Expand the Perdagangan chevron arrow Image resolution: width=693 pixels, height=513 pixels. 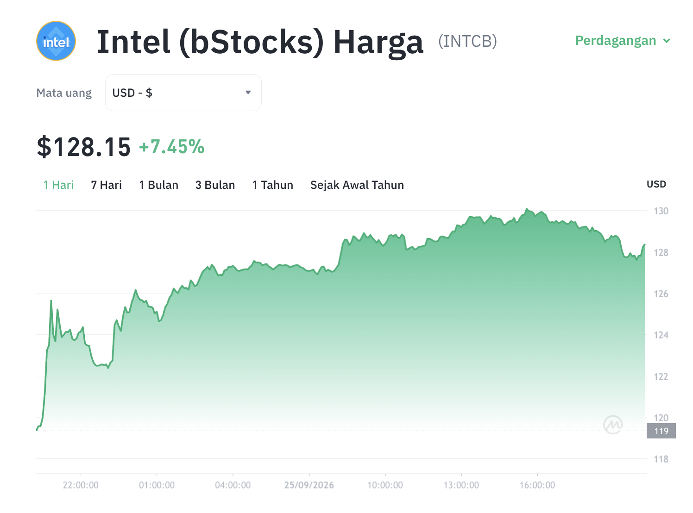[x=667, y=41]
